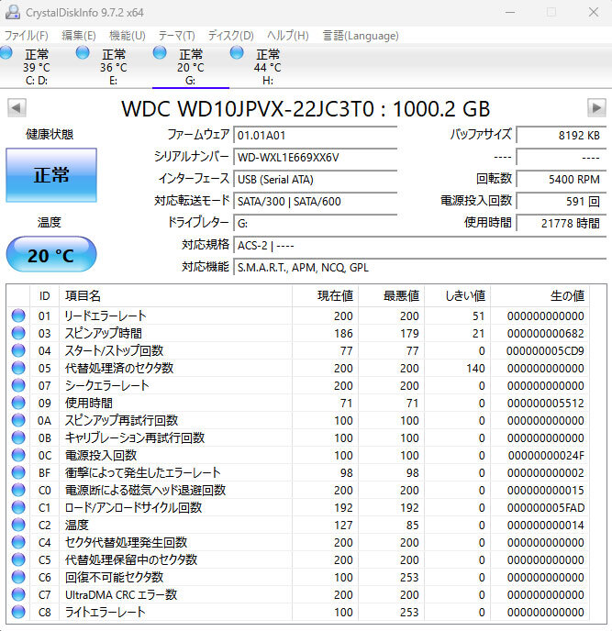Click the rotation rate field 5400 RPM

click(562, 180)
